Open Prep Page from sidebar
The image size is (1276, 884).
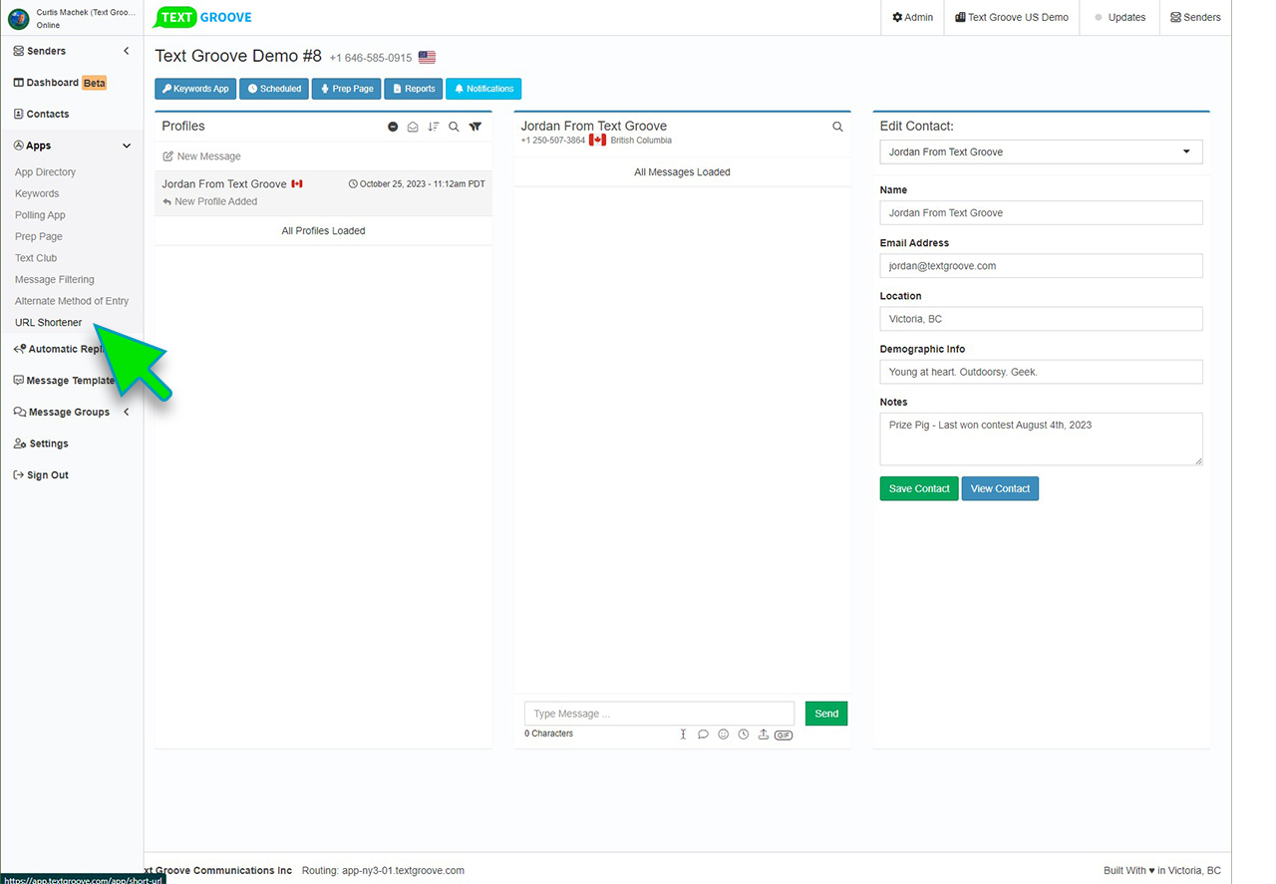coord(39,236)
